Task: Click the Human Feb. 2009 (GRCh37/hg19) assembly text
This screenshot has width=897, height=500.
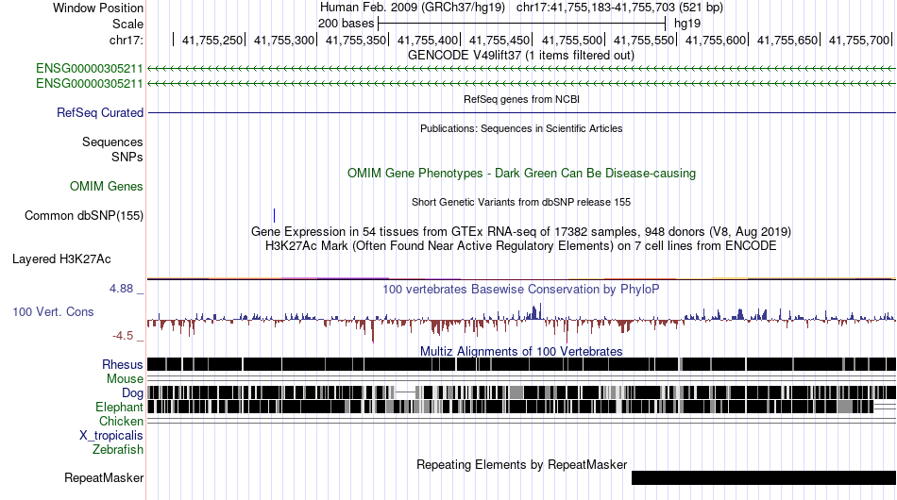Action: pos(413,8)
